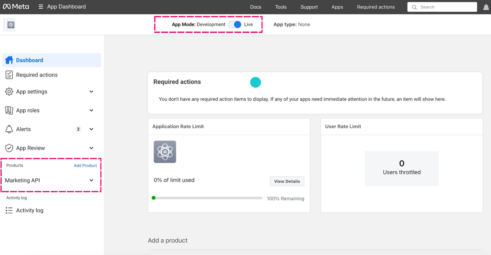Click the Add Product link

pos(85,165)
